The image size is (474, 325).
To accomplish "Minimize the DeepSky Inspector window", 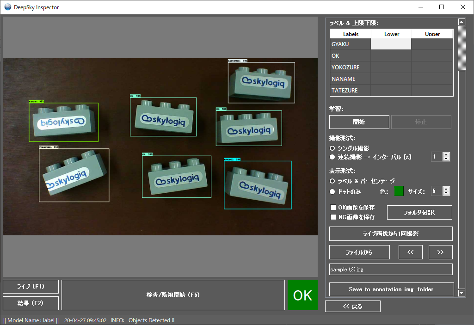I will [x=420, y=7].
